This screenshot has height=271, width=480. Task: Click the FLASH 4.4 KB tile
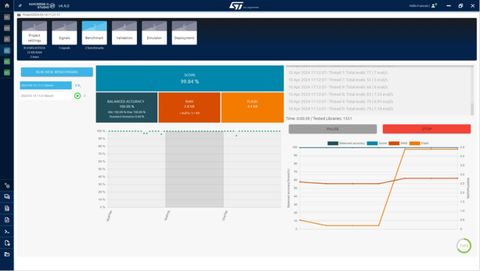click(x=253, y=107)
